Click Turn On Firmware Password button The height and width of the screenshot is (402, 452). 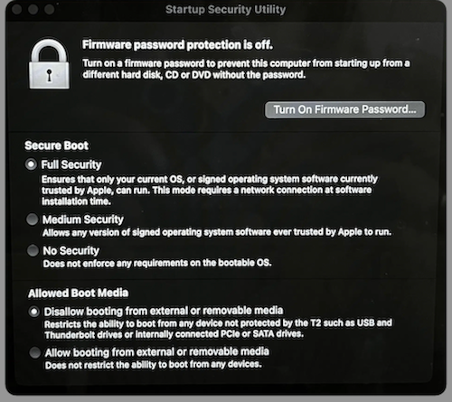(344, 109)
